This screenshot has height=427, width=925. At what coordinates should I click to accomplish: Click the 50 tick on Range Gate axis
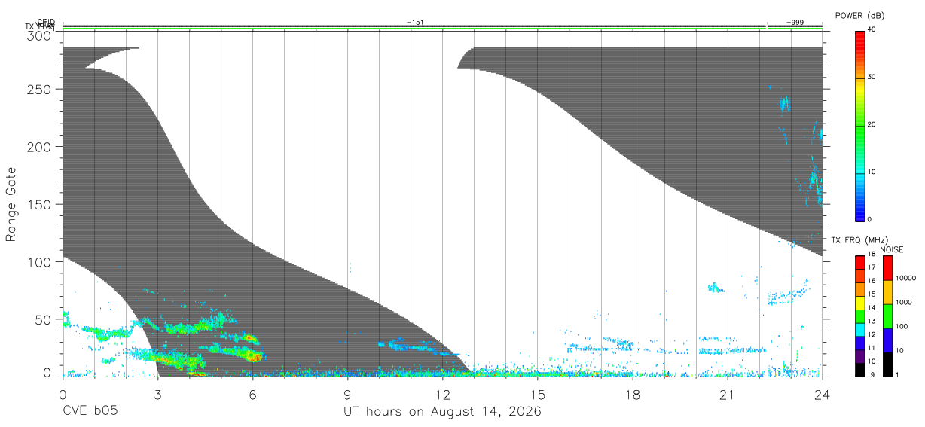44,319
